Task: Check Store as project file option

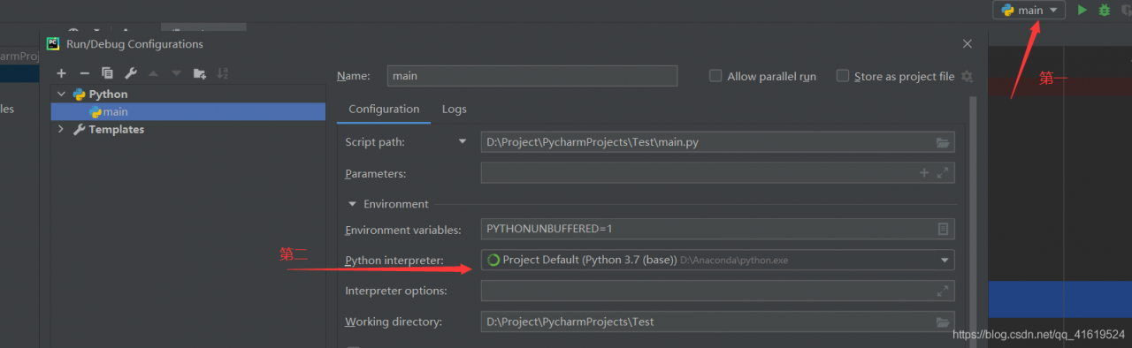Action: (843, 76)
